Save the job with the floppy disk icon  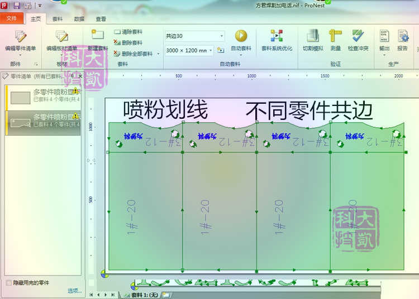pos(17,6)
